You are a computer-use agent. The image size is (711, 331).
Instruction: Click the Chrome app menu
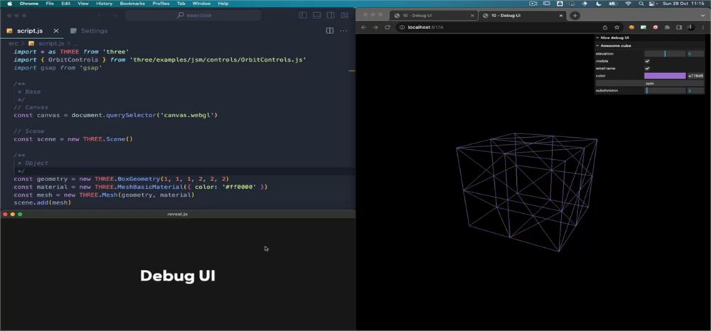[29, 3]
